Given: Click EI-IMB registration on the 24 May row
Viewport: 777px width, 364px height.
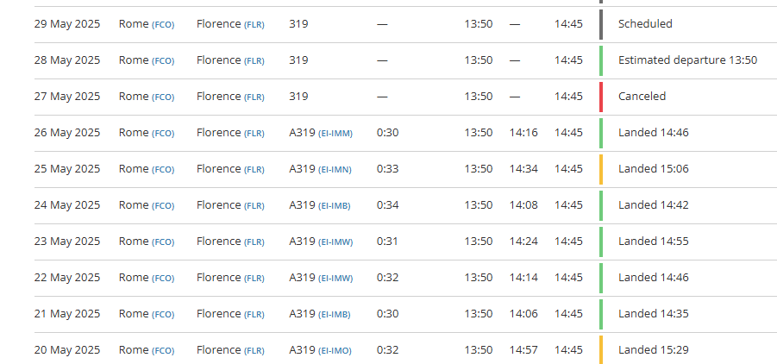Looking at the screenshot, I should click(335, 205).
